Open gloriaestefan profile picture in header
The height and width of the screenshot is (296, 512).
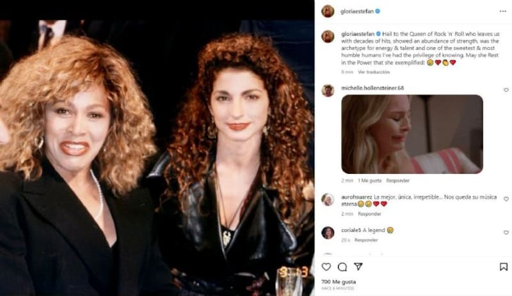[328, 12]
